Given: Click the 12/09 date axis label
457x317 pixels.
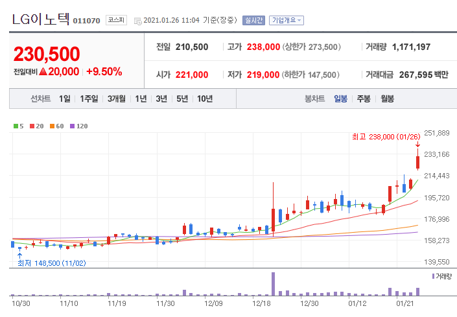Looking at the screenshot, I should (214, 303).
